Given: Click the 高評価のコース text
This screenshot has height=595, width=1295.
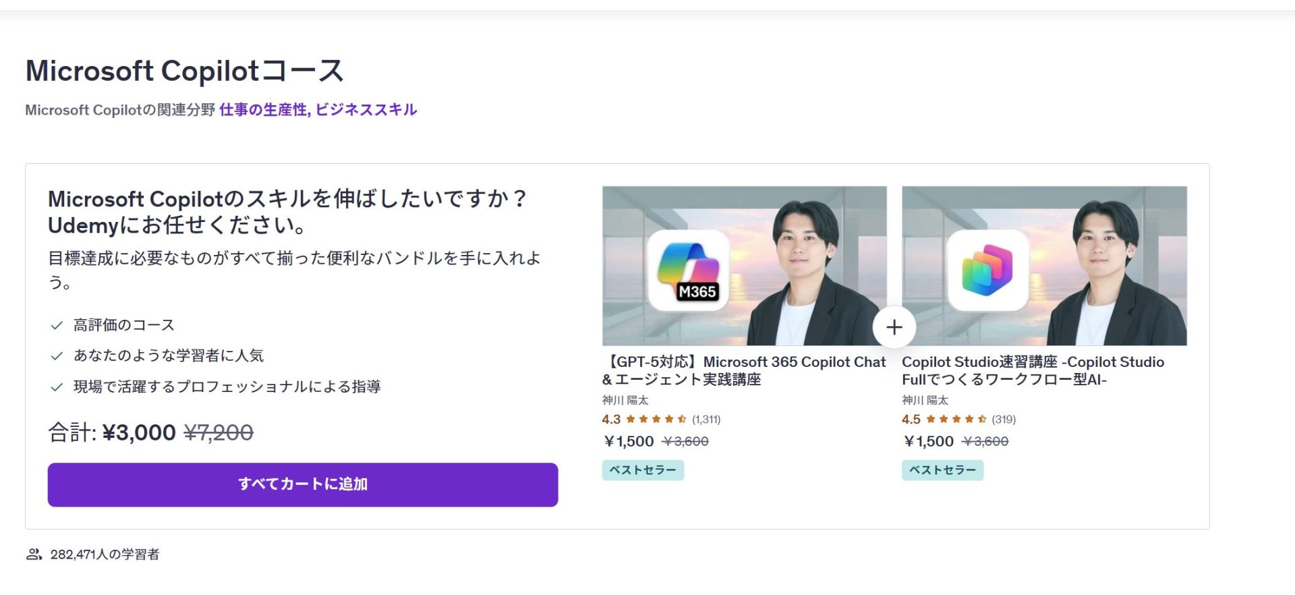Looking at the screenshot, I should 124,325.
